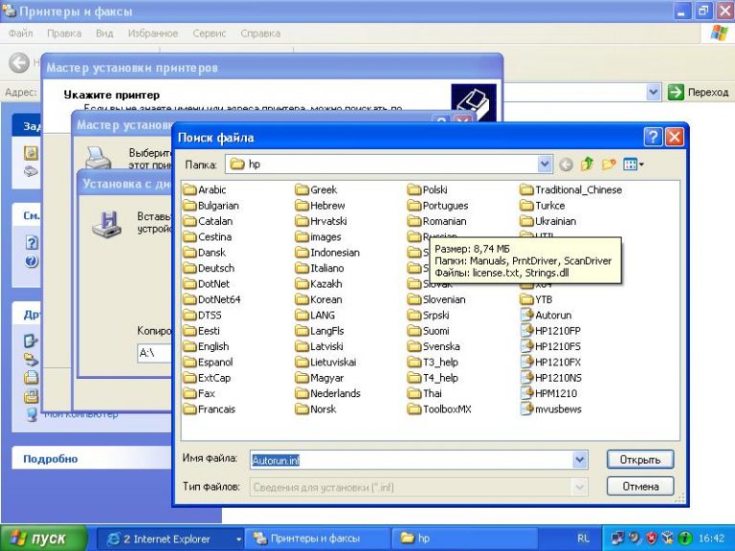Select the HP1210FP inf file
The height and width of the screenshot is (551, 735).
551,331
